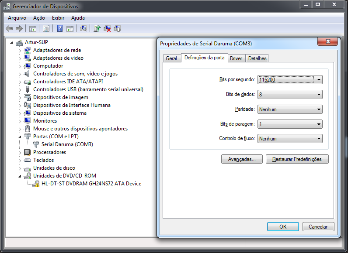
Task: Switch to the Driver tab
Action: (236, 58)
